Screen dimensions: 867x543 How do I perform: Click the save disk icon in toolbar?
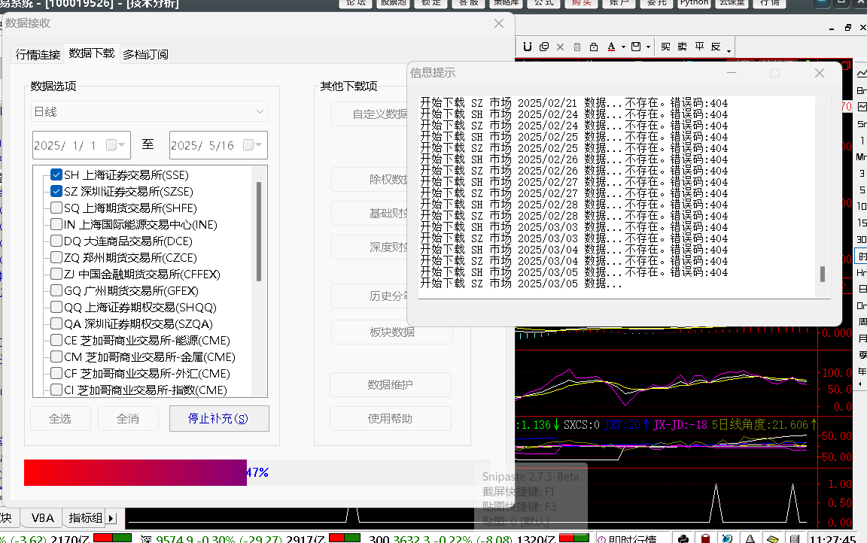pos(636,47)
